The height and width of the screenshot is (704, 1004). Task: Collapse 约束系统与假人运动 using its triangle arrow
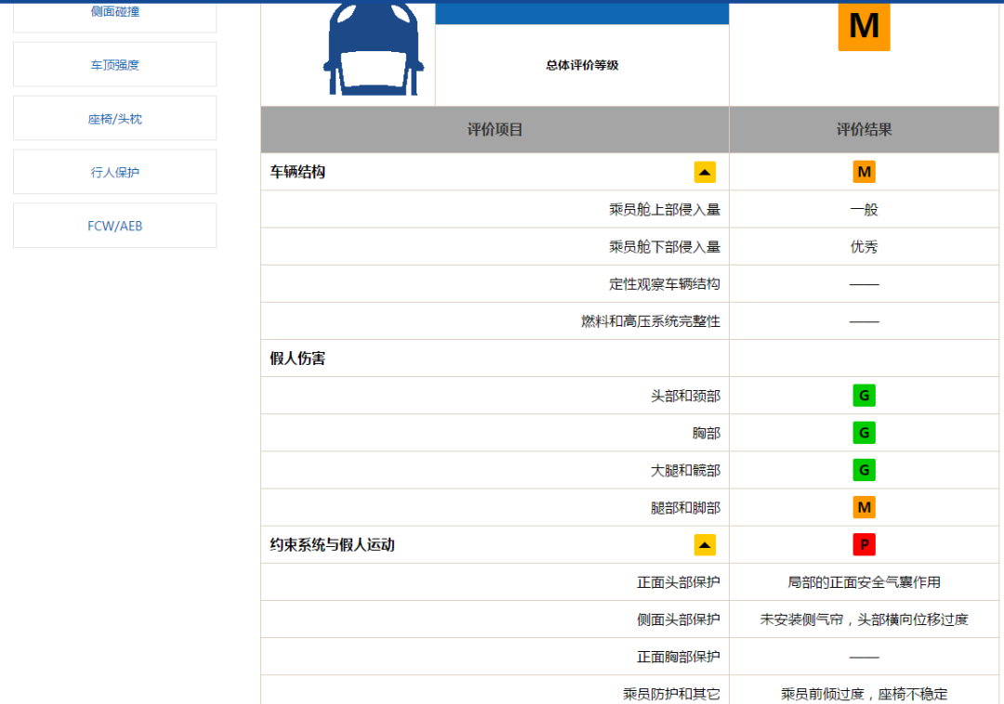[x=705, y=544]
